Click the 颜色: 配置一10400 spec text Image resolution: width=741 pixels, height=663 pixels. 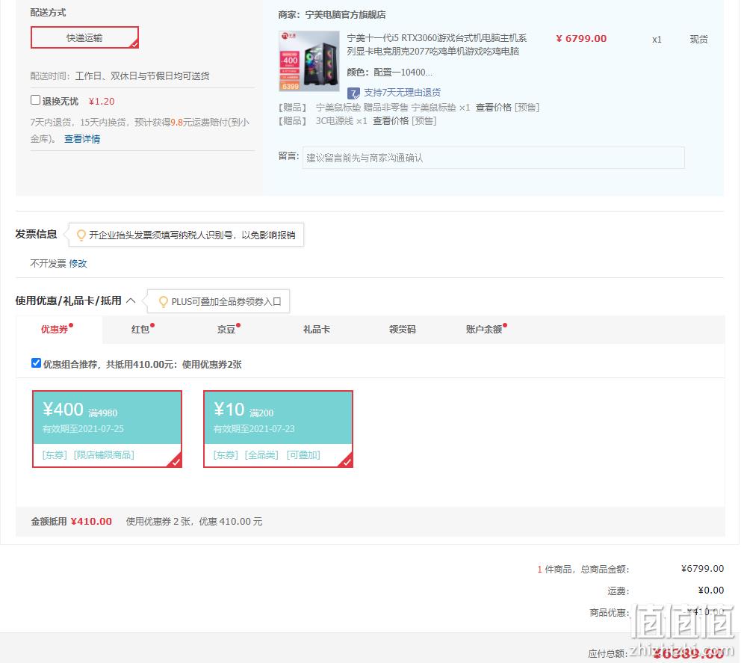point(389,73)
